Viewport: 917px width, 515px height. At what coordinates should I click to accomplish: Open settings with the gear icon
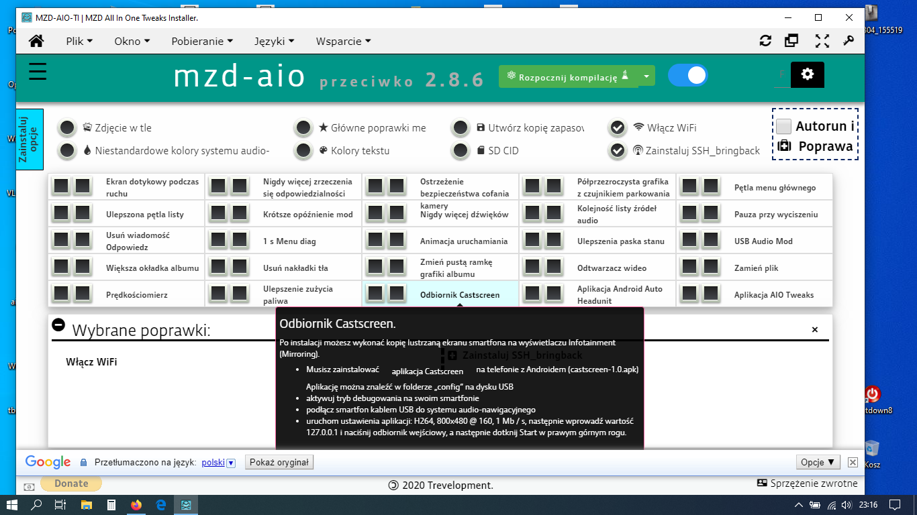point(807,74)
